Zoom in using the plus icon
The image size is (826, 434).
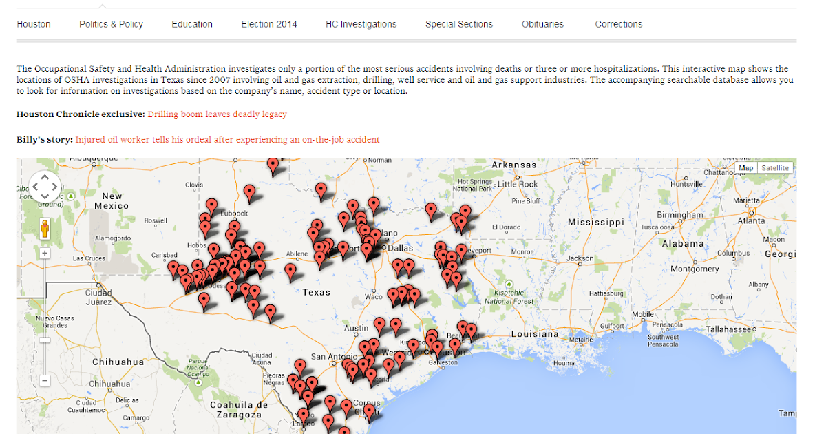44,252
